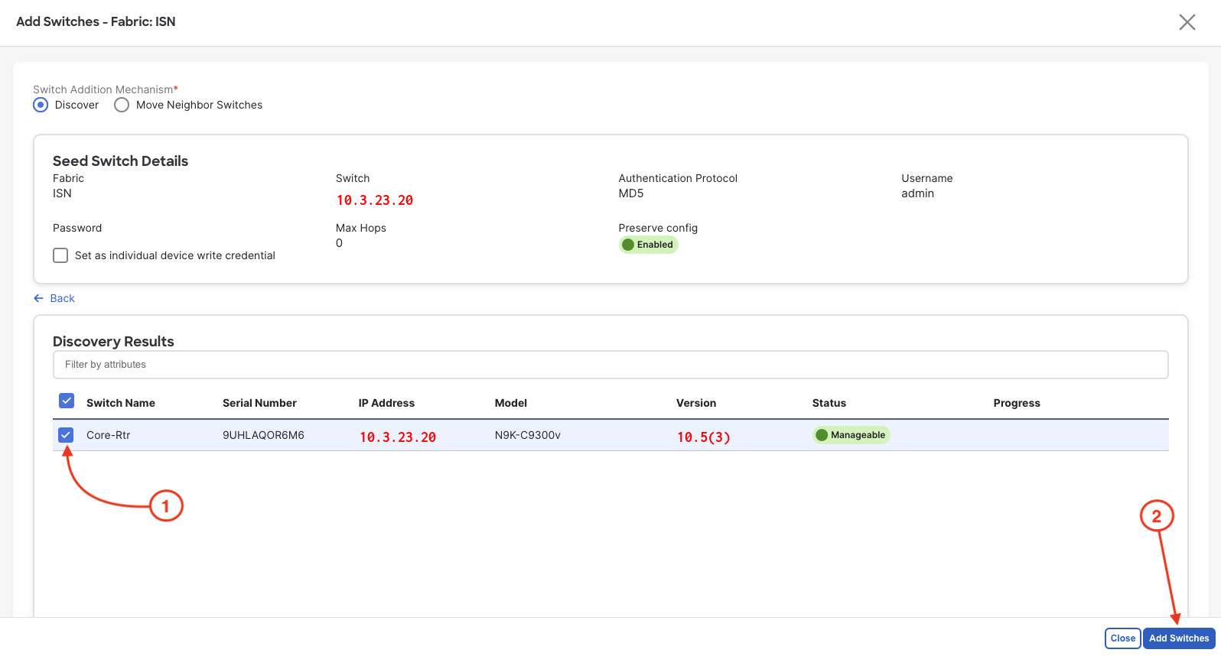Screen dimensions: 1221x656
Task: Click the Close button at bottom
Action: [1122, 638]
